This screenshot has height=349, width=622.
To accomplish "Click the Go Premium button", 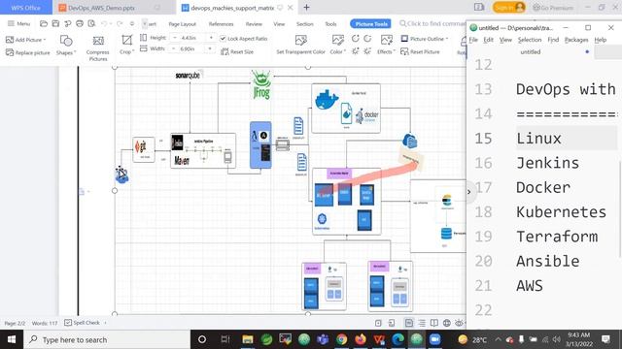I will (553, 8).
